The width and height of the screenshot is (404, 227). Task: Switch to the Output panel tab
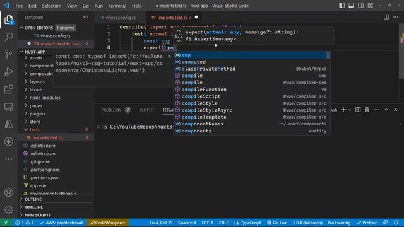[146, 110]
